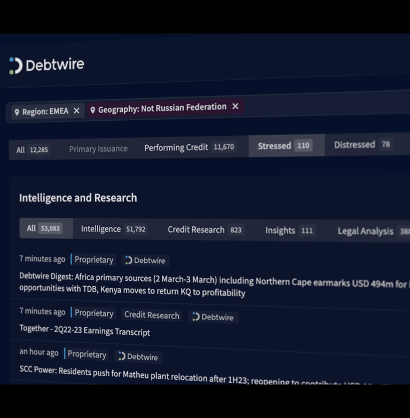Click the location pin icon in Region: EMEA chip
The image size is (410, 418).
(x=17, y=112)
